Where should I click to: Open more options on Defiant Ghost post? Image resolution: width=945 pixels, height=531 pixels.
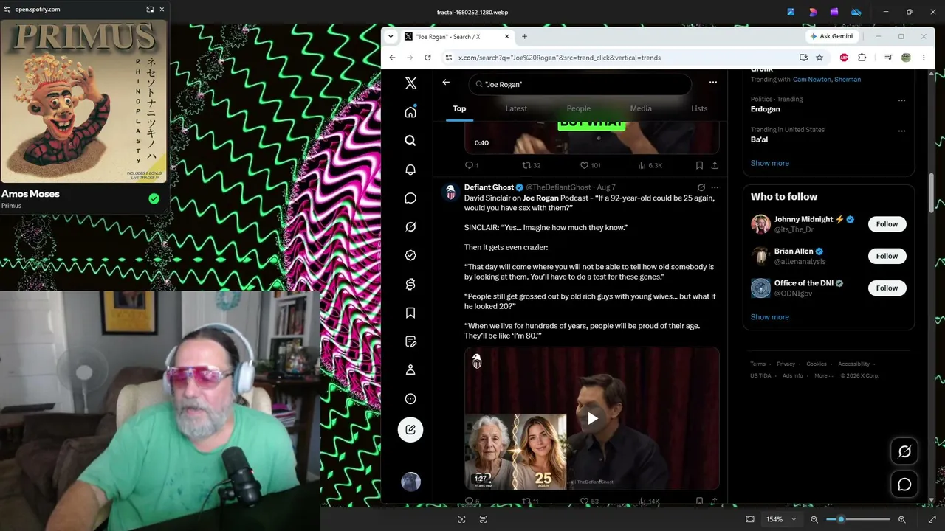point(715,187)
